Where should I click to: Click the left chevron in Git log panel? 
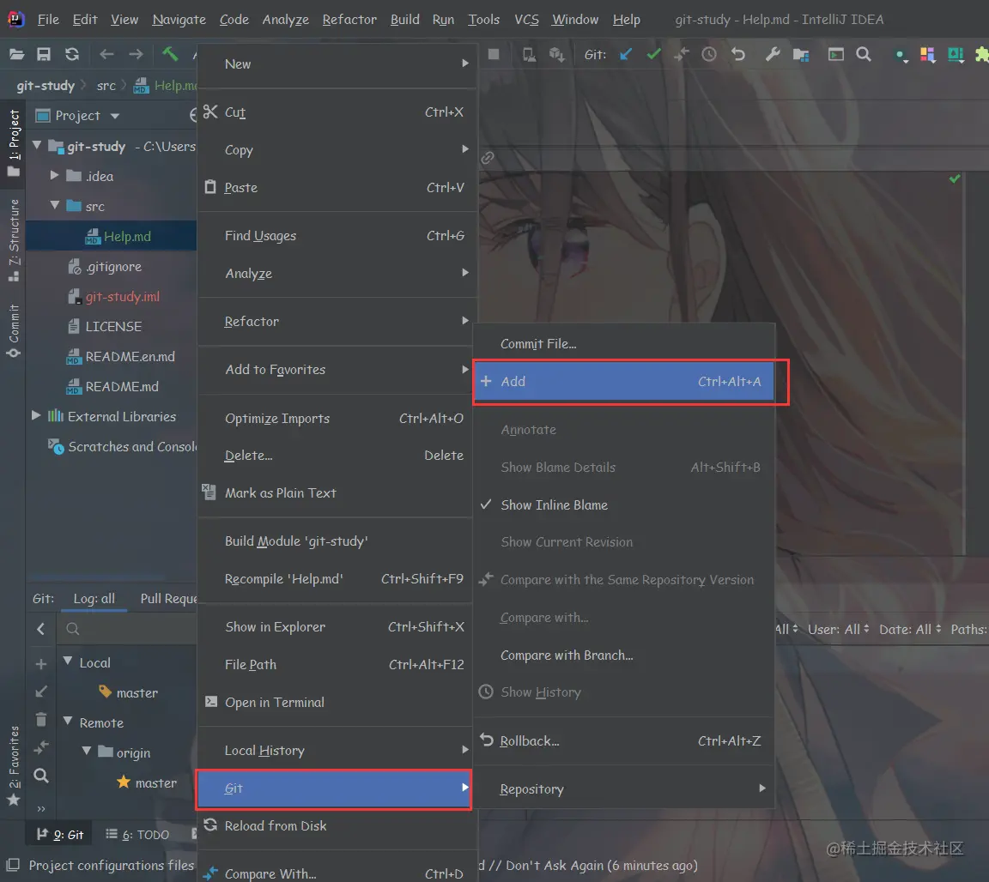tap(41, 629)
